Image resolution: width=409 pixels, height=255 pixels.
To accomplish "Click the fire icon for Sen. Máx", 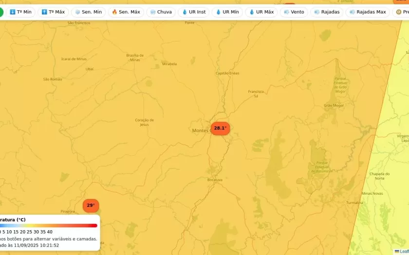I will point(114,12).
